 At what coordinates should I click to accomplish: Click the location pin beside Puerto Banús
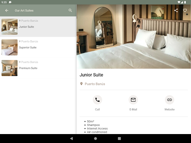coord(81,84)
